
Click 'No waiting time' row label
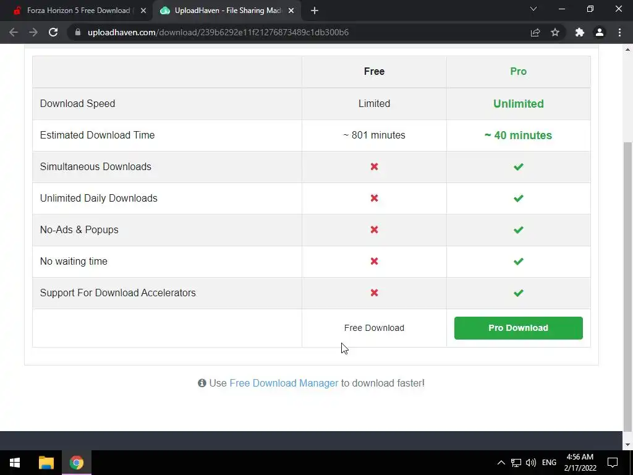point(74,261)
